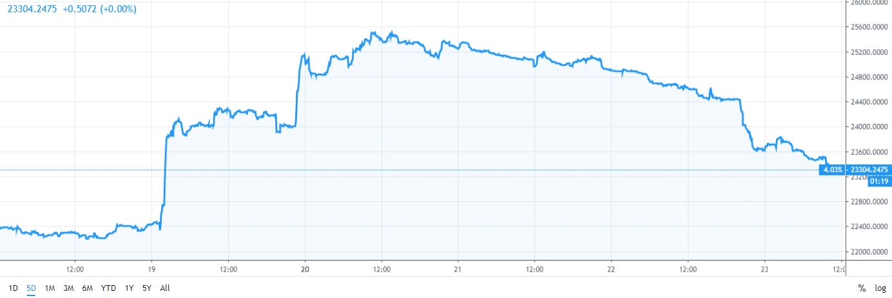
Task: Switch chart to 3M range
Action: tap(68, 288)
